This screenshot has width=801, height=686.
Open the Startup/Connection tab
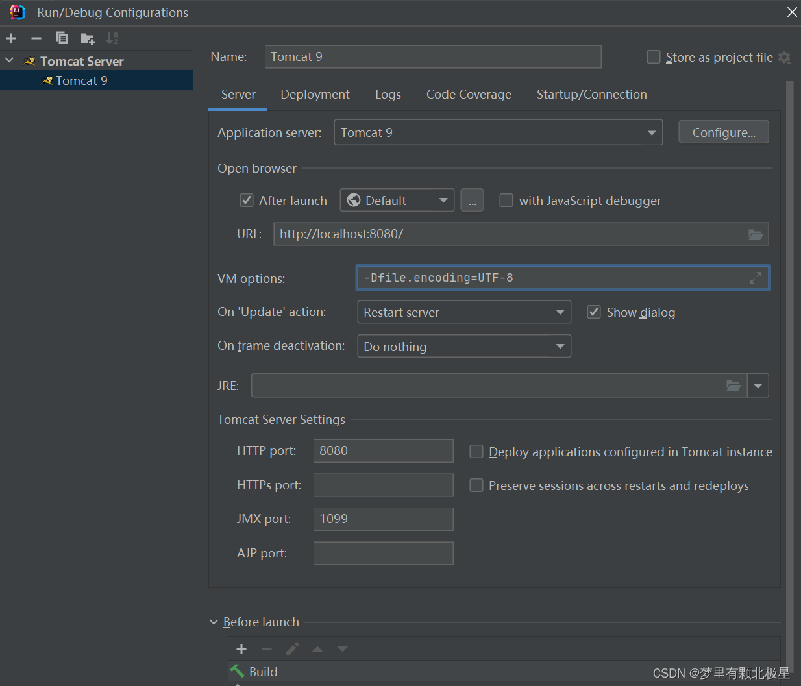tap(592, 95)
